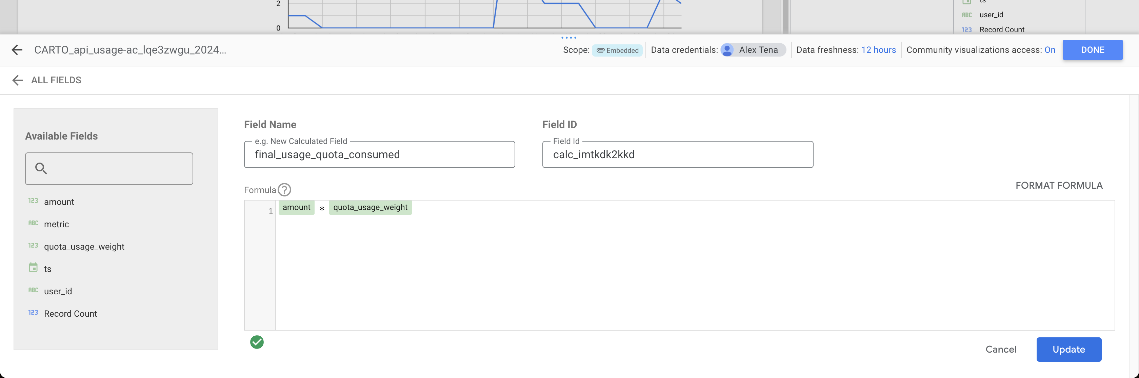Click the Alex Tena credentials avatar chip
Viewport: 1139px width, 378px height.
[x=753, y=50]
